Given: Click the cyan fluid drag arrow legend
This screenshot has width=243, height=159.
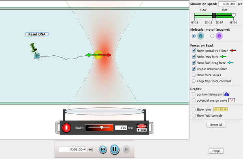Looking at the screenshot, I should [230, 63].
